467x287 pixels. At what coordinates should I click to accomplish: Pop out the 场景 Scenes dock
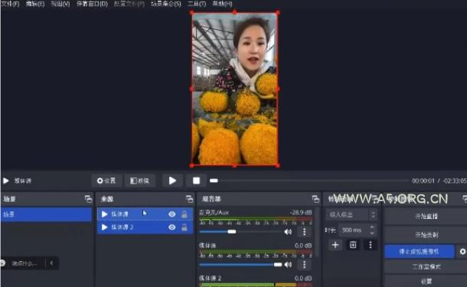coord(88,199)
